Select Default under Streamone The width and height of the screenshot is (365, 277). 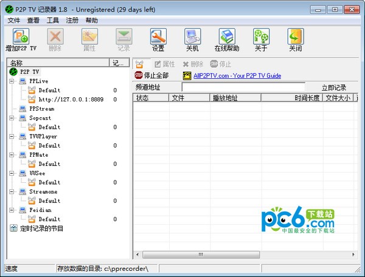[49, 200]
